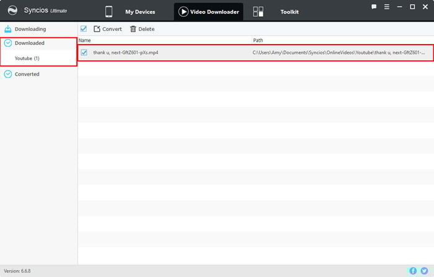Toggle the select-all checkbox in toolbar
The width and height of the screenshot is (434, 277).
pos(84,29)
